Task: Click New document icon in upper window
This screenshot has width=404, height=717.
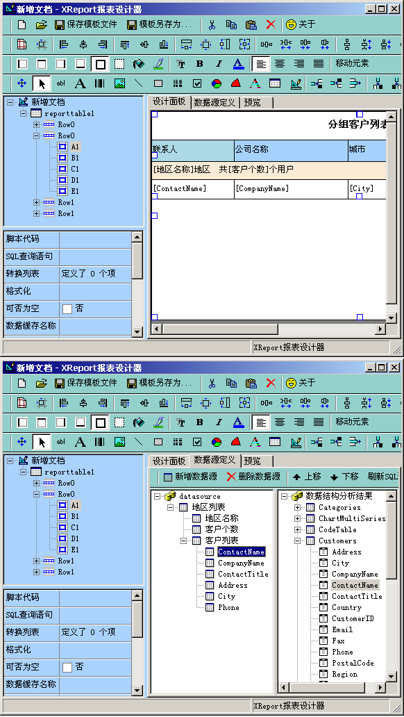Action: coord(22,25)
